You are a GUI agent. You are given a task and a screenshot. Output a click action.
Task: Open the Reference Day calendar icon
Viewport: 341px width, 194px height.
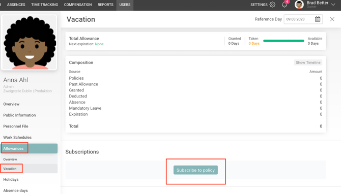(x=318, y=19)
